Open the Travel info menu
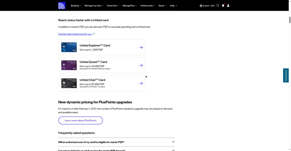The image size is (291, 151). (113, 6)
